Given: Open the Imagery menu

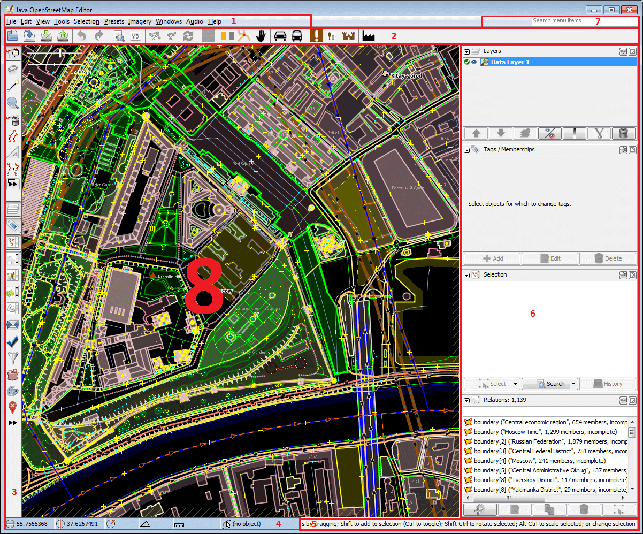Looking at the screenshot, I should (139, 21).
